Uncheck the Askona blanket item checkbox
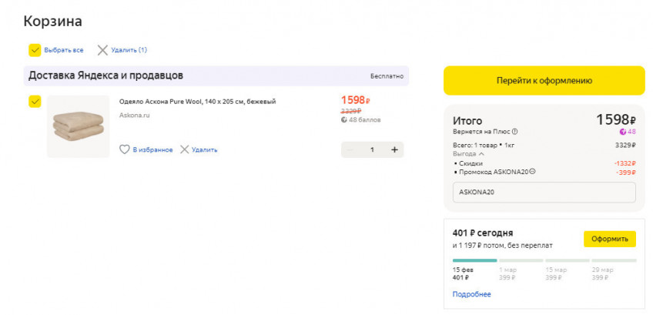The height and width of the screenshot is (315, 653). 35,102
